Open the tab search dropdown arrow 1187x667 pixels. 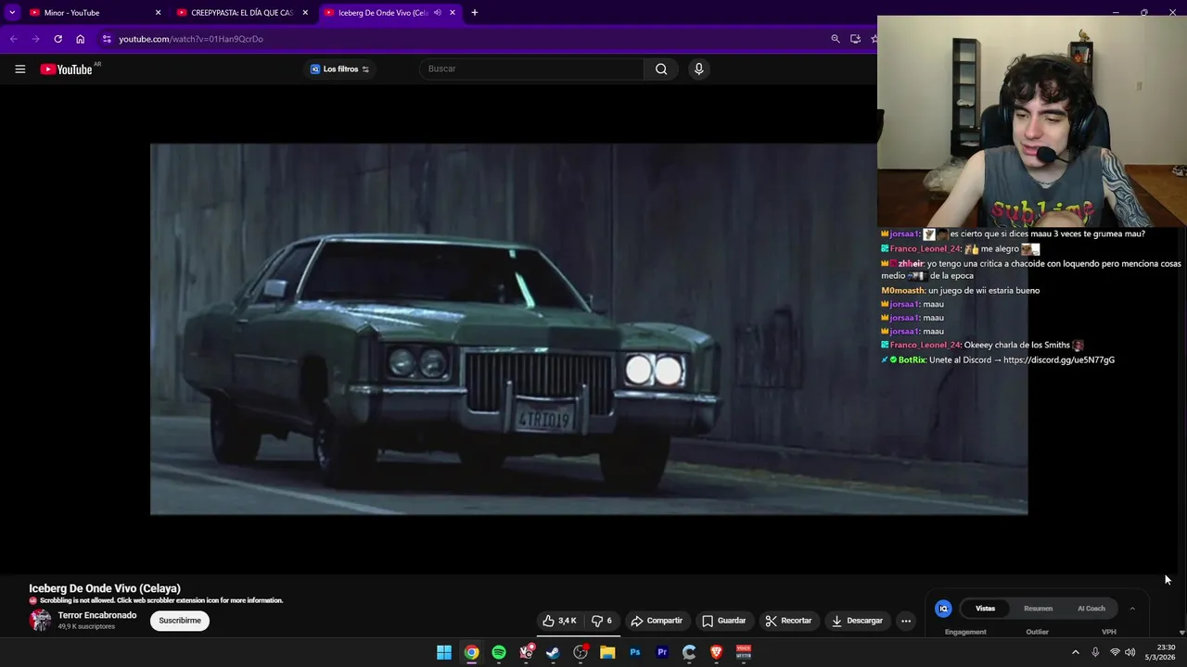point(11,13)
